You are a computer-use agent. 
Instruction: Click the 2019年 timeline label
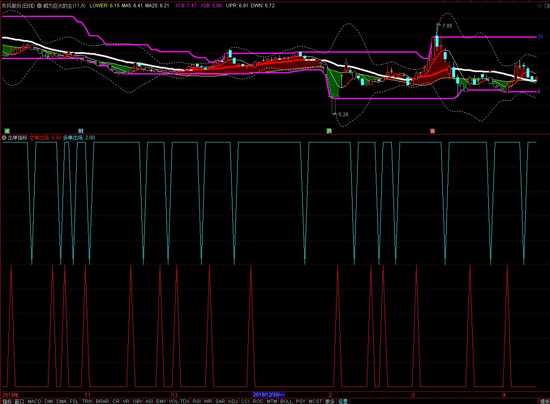(10, 395)
